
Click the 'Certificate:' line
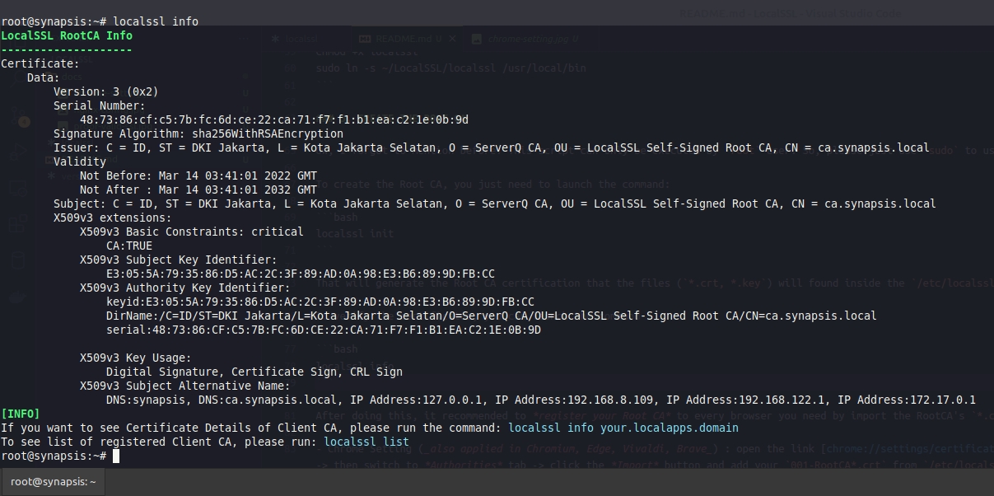point(40,63)
